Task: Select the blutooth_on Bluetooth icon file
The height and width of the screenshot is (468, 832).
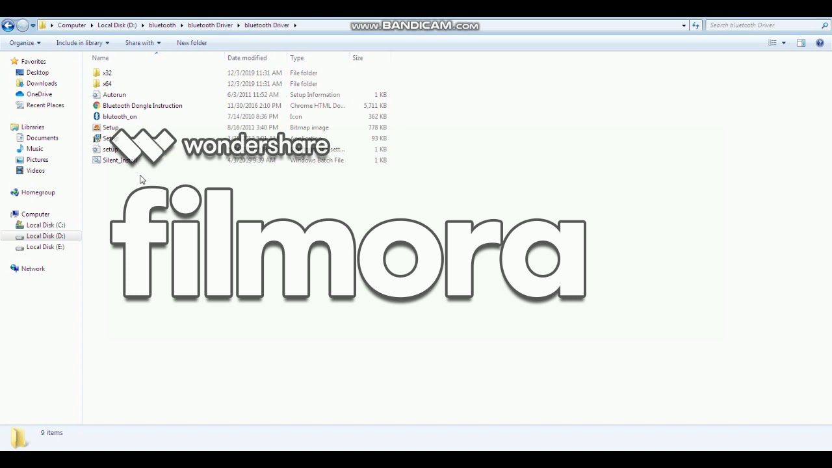Action: pos(96,116)
